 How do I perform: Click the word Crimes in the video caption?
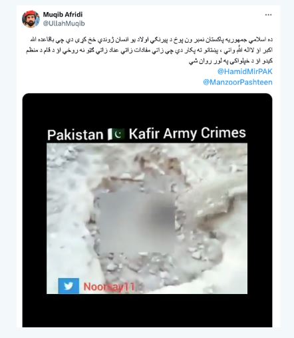click(223, 133)
